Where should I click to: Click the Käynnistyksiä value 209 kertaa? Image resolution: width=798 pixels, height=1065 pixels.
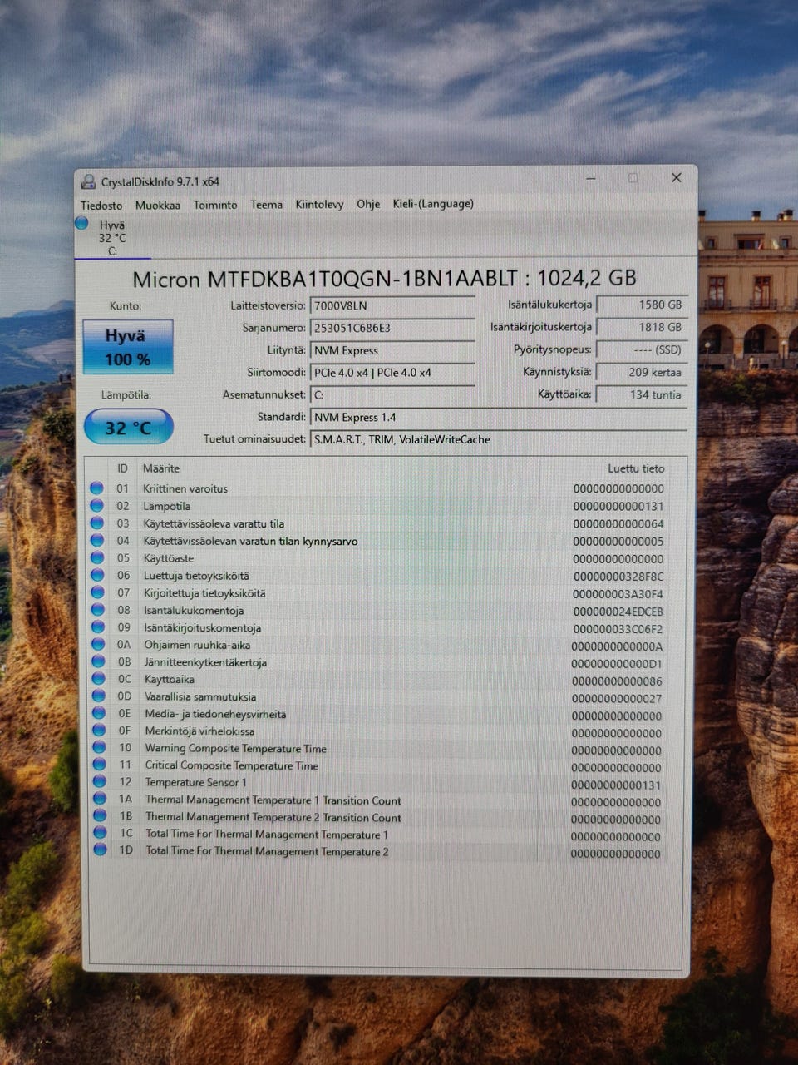pos(642,372)
